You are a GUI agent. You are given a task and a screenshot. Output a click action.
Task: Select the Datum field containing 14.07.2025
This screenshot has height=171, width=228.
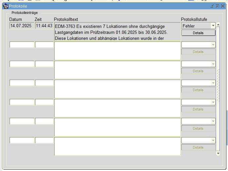pyautogui.click(x=22, y=26)
